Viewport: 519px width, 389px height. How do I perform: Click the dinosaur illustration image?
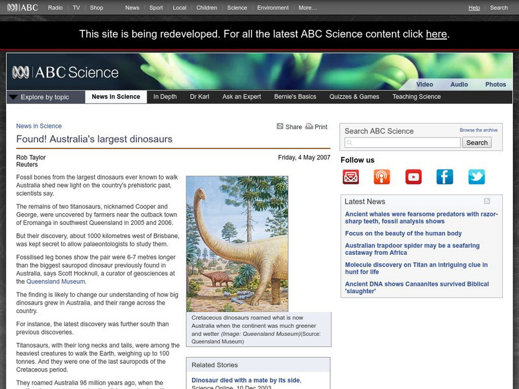pos(237,244)
